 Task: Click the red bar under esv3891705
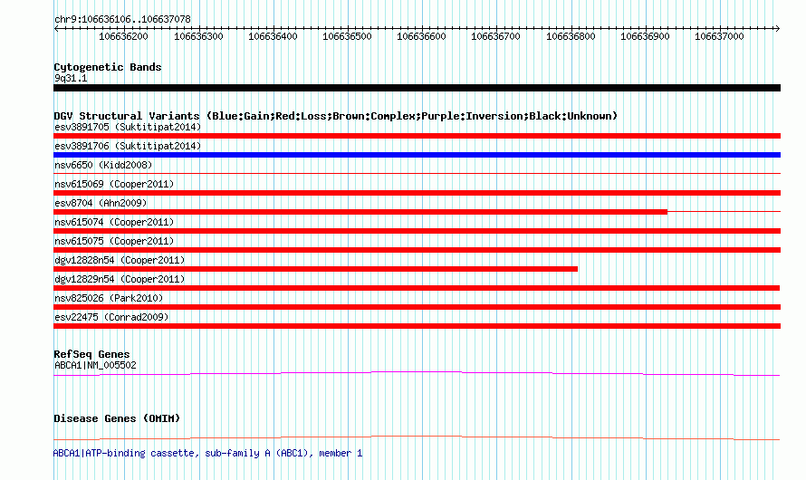417,136
